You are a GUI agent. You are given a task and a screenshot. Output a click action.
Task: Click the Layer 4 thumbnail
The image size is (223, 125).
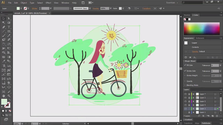[197, 105]
